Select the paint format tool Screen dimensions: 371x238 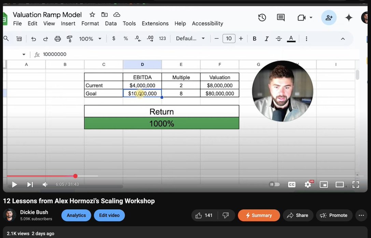tap(70, 39)
